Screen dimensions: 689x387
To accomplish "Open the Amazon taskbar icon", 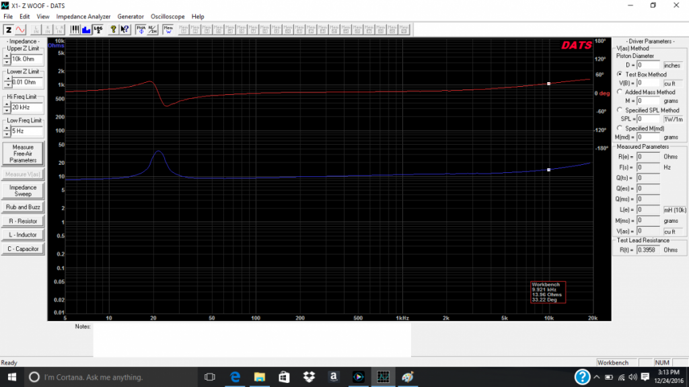I will pyautogui.click(x=334, y=377).
